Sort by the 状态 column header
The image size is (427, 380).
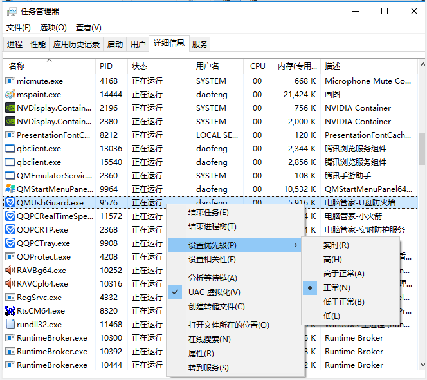(159, 66)
